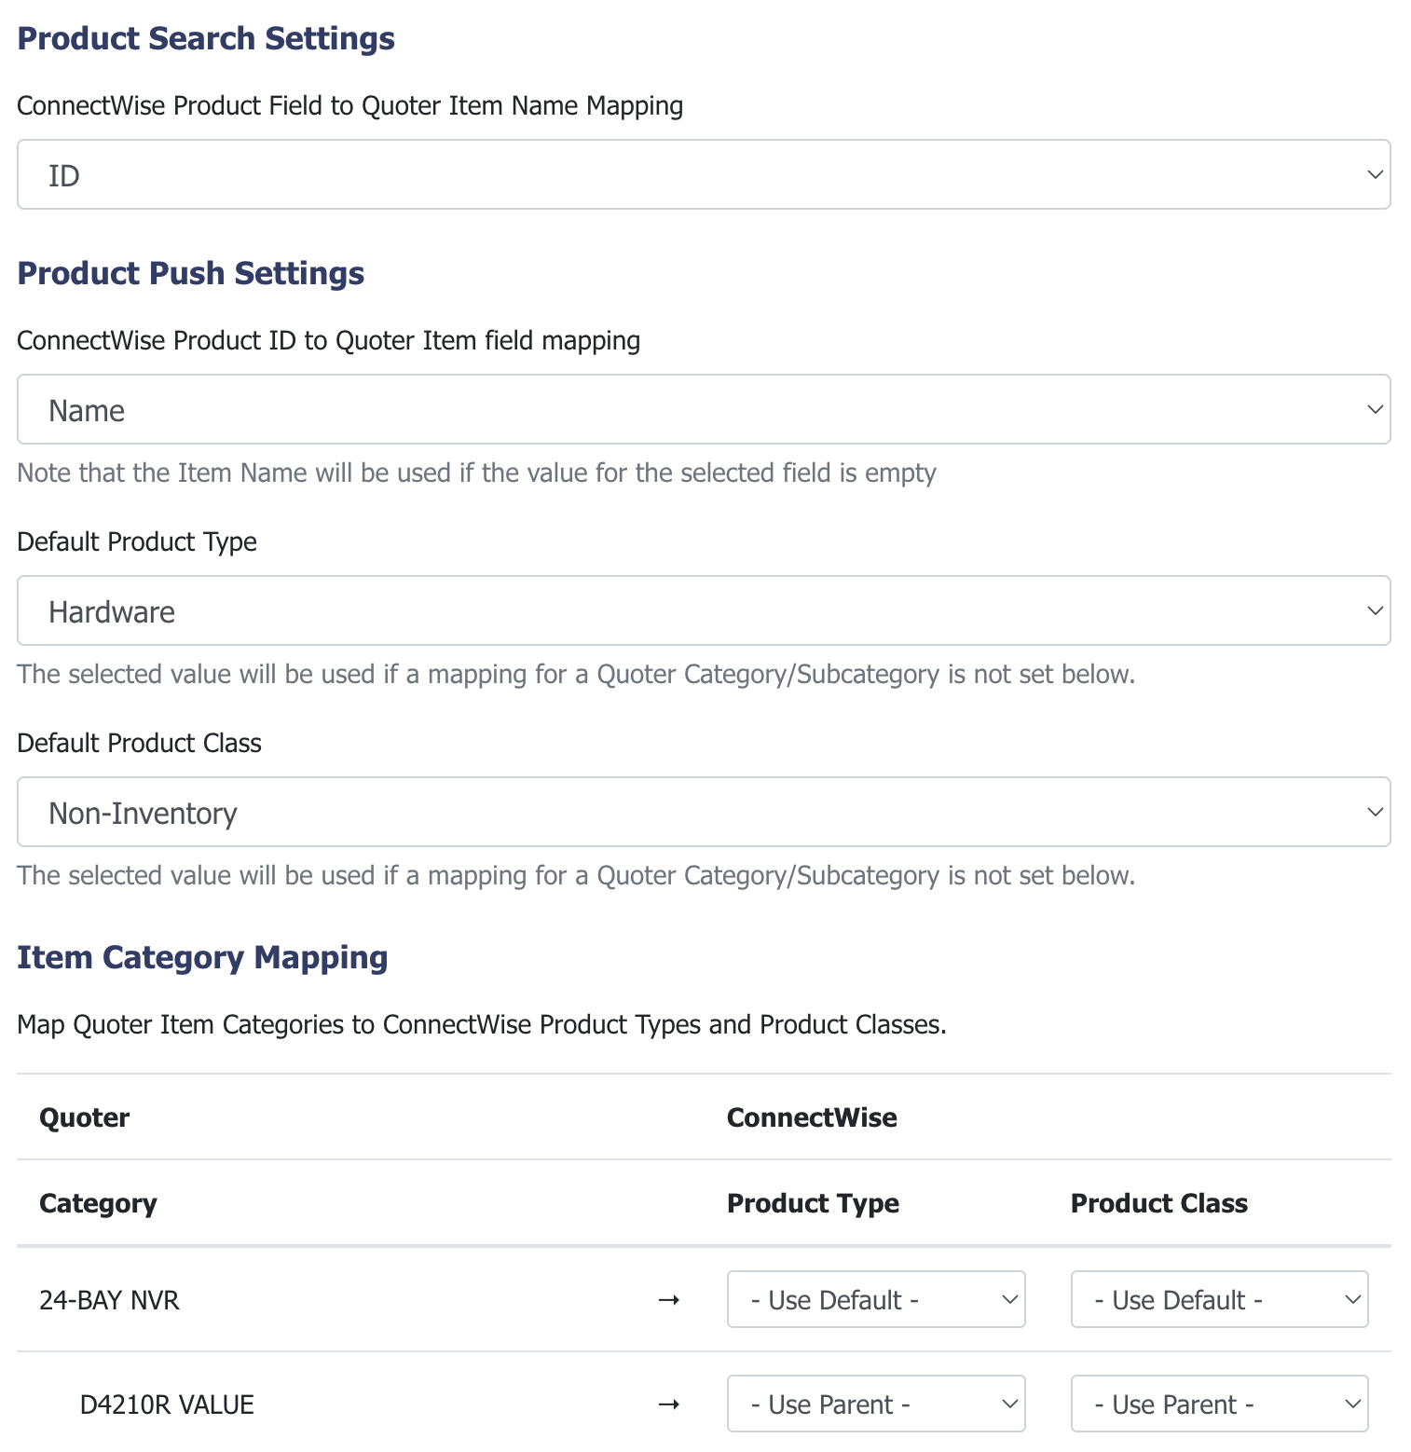Click the Product Push Settings heading

coord(191,273)
